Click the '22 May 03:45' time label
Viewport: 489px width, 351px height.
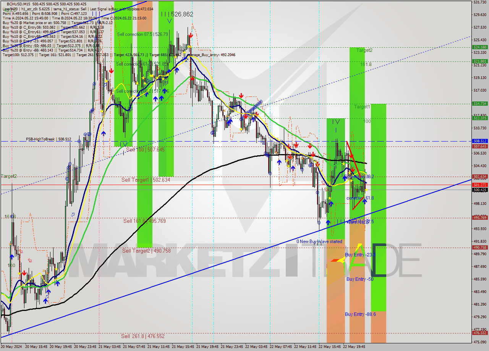(256, 347)
